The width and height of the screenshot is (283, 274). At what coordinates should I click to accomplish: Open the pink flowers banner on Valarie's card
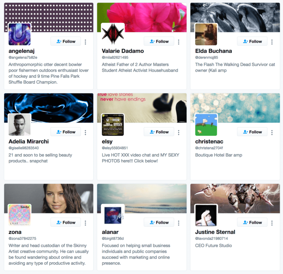142,18
